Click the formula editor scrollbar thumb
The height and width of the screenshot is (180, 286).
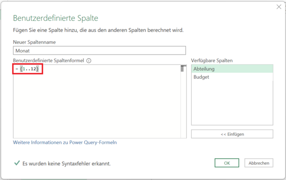pyautogui.click(x=182, y=69)
